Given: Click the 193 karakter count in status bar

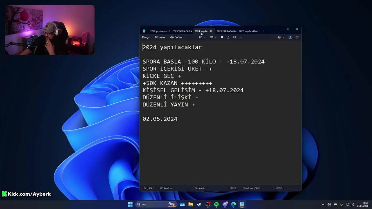Looking at the screenshot, I should coord(166,188).
